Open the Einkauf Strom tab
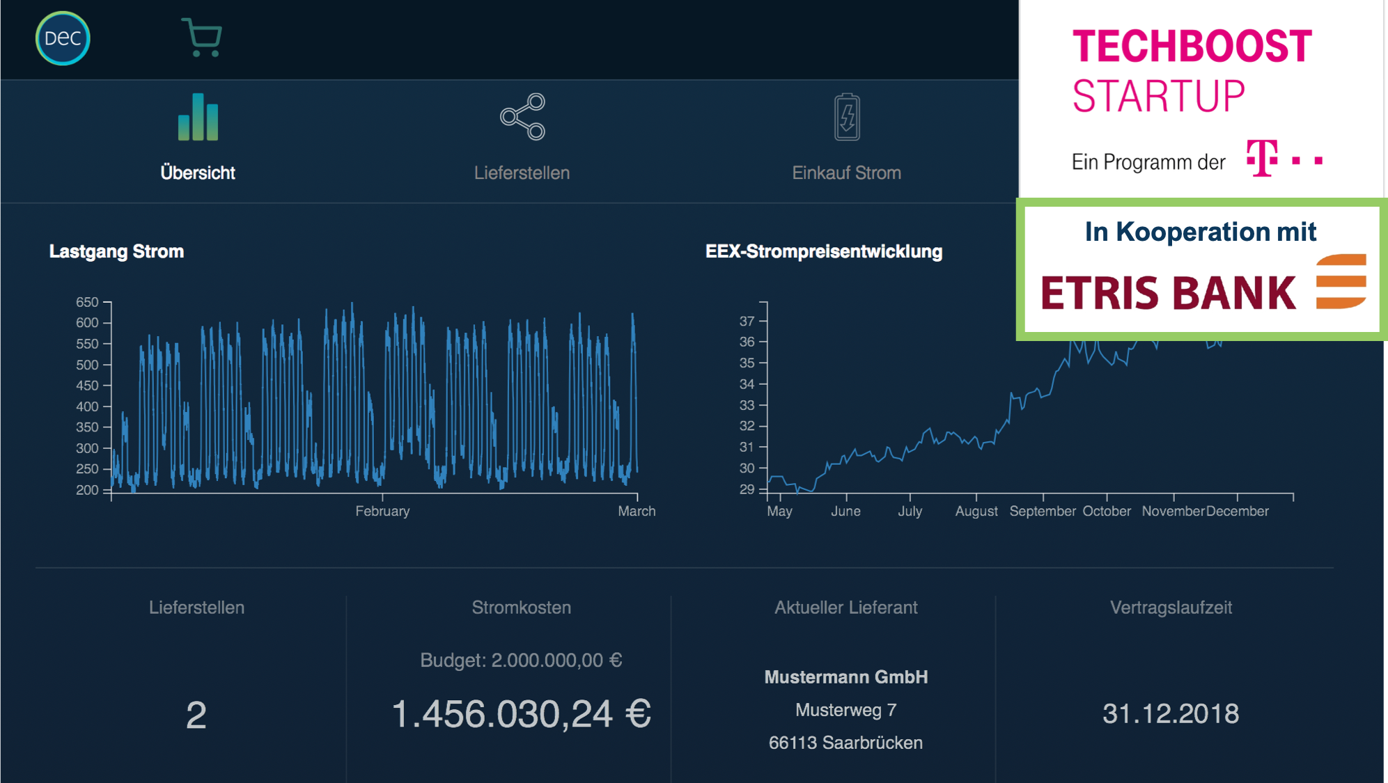Viewport: 1388px width, 783px height. tap(847, 173)
